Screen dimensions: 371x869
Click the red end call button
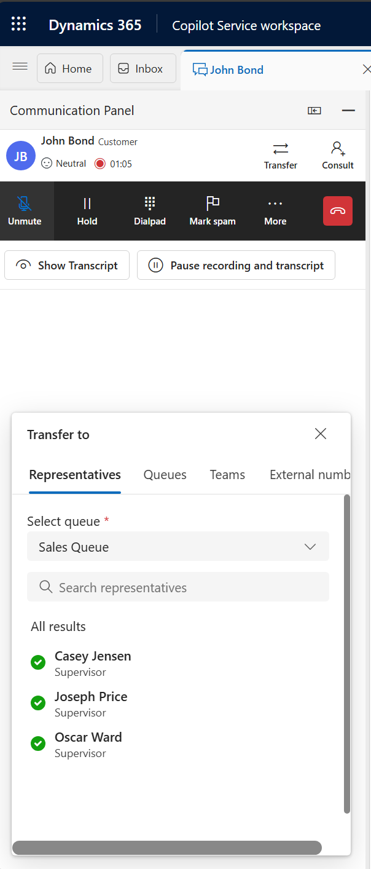click(337, 211)
